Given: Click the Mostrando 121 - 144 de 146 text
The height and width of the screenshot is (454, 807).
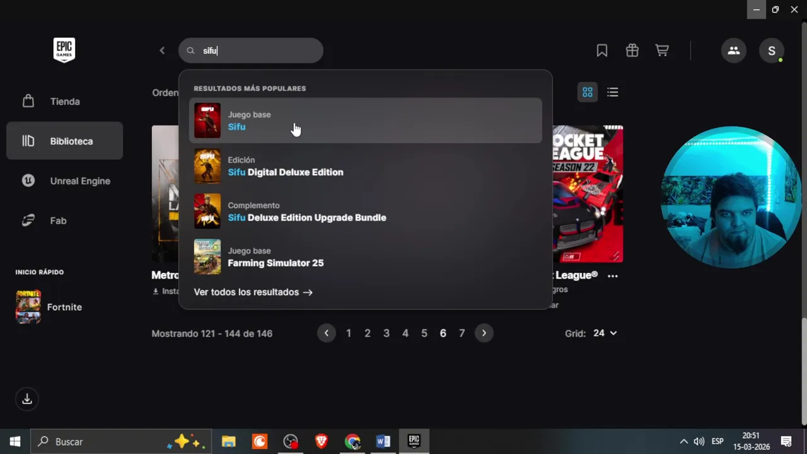Looking at the screenshot, I should [212, 333].
